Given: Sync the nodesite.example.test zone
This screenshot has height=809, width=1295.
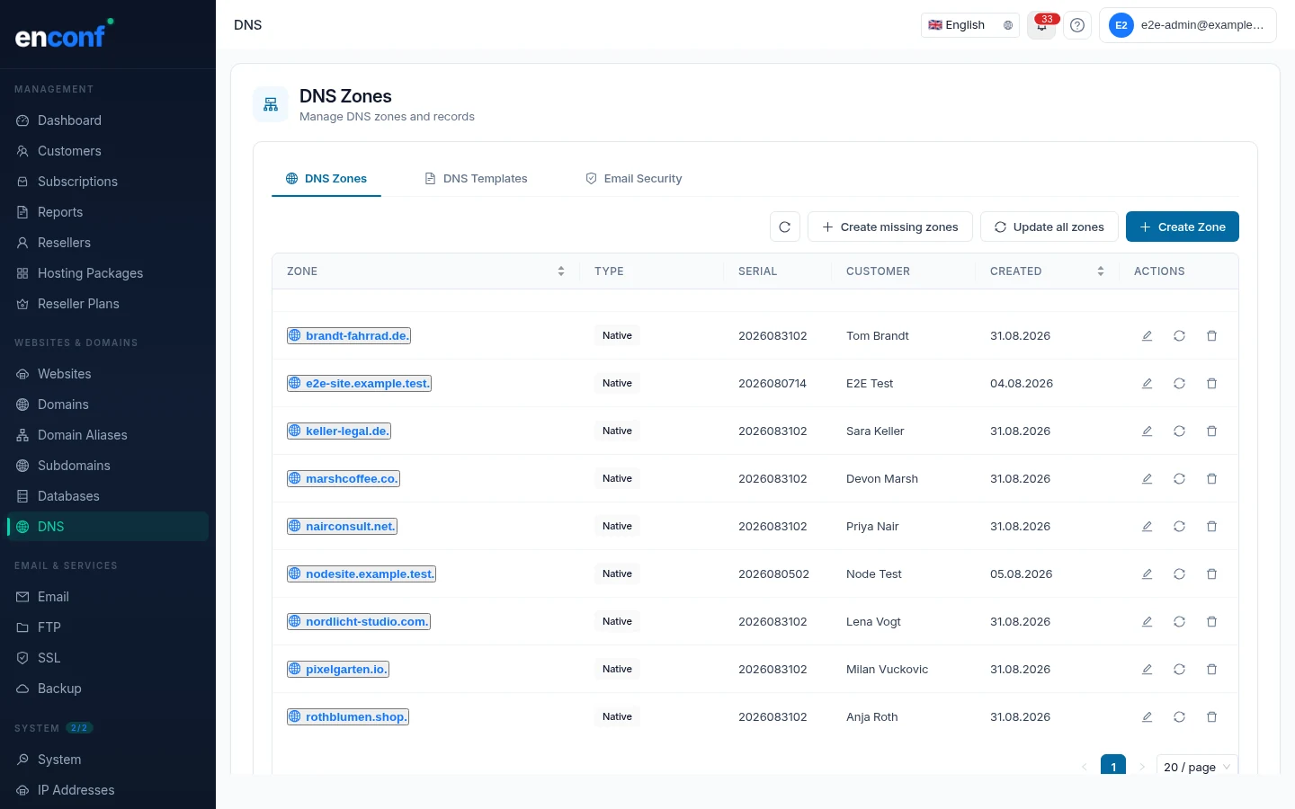Looking at the screenshot, I should coord(1179,573).
